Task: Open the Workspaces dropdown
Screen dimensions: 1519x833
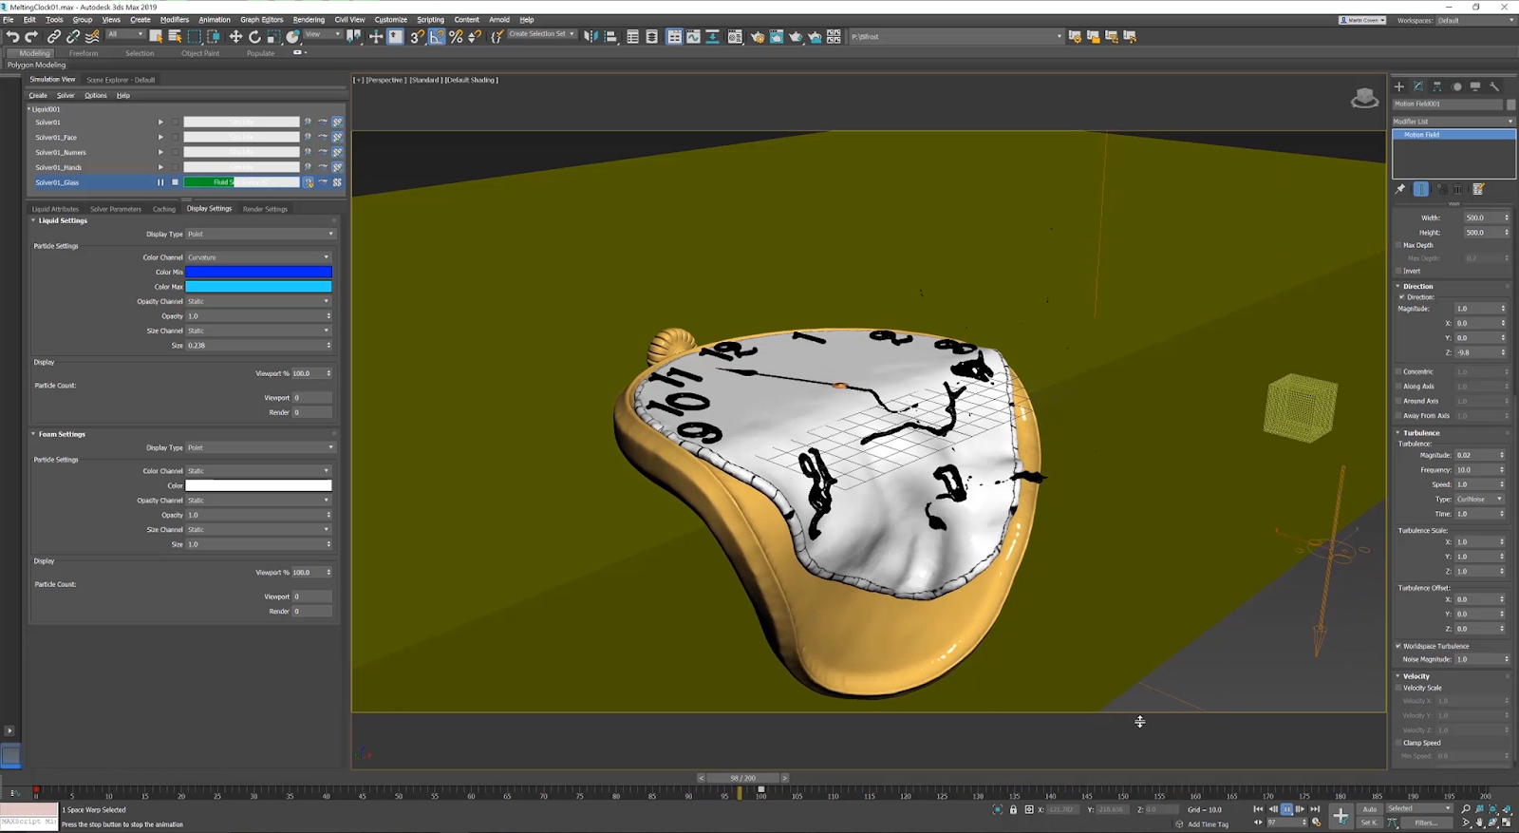Action: (1475, 20)
